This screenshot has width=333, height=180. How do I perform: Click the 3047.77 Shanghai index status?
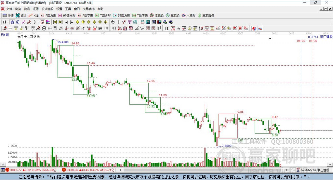(x=16, y=170)
